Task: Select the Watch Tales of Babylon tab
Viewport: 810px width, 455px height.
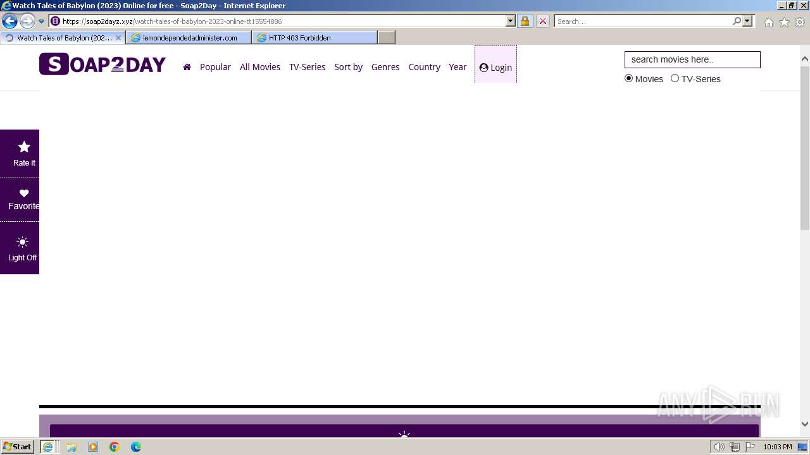Action: coord(63,38)
